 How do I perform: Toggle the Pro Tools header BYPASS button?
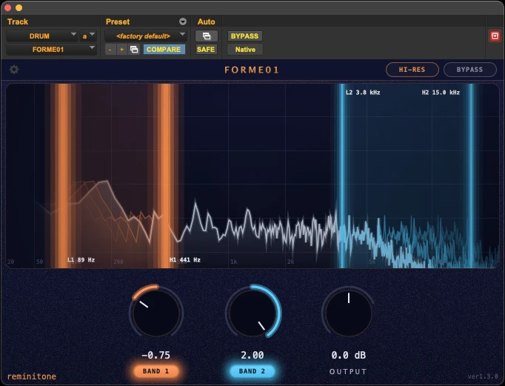pos(245,36)
